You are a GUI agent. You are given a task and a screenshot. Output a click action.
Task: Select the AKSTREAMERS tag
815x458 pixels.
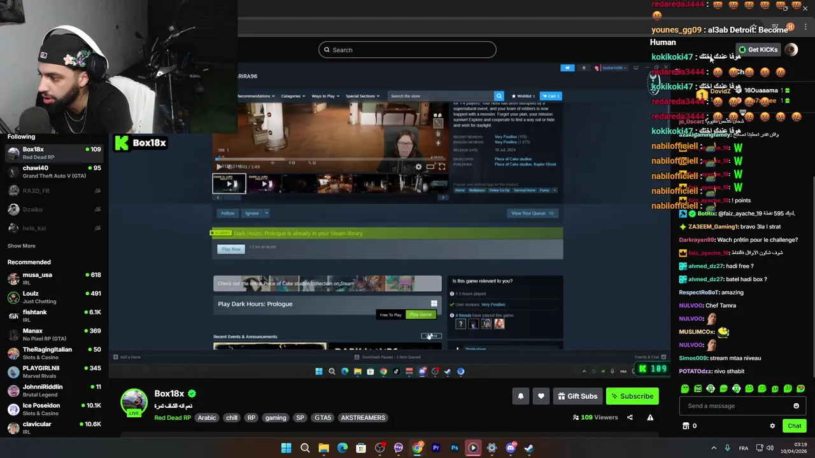[x=363, y=418]
